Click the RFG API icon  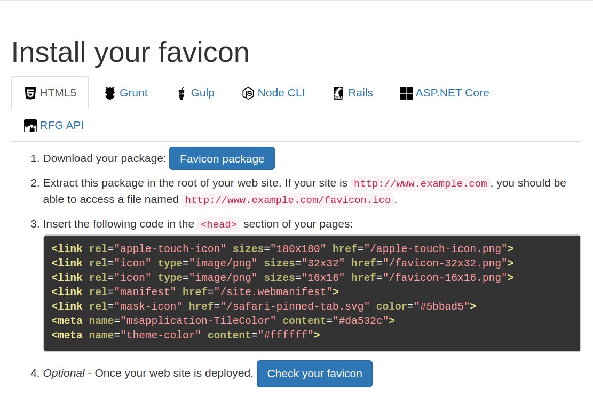click(x=30, y=125)
